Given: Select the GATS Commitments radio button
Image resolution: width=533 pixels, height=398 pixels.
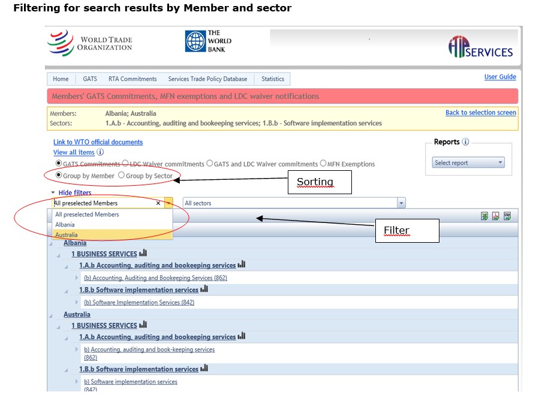Looking at the screenshot, I should [59, 163].
